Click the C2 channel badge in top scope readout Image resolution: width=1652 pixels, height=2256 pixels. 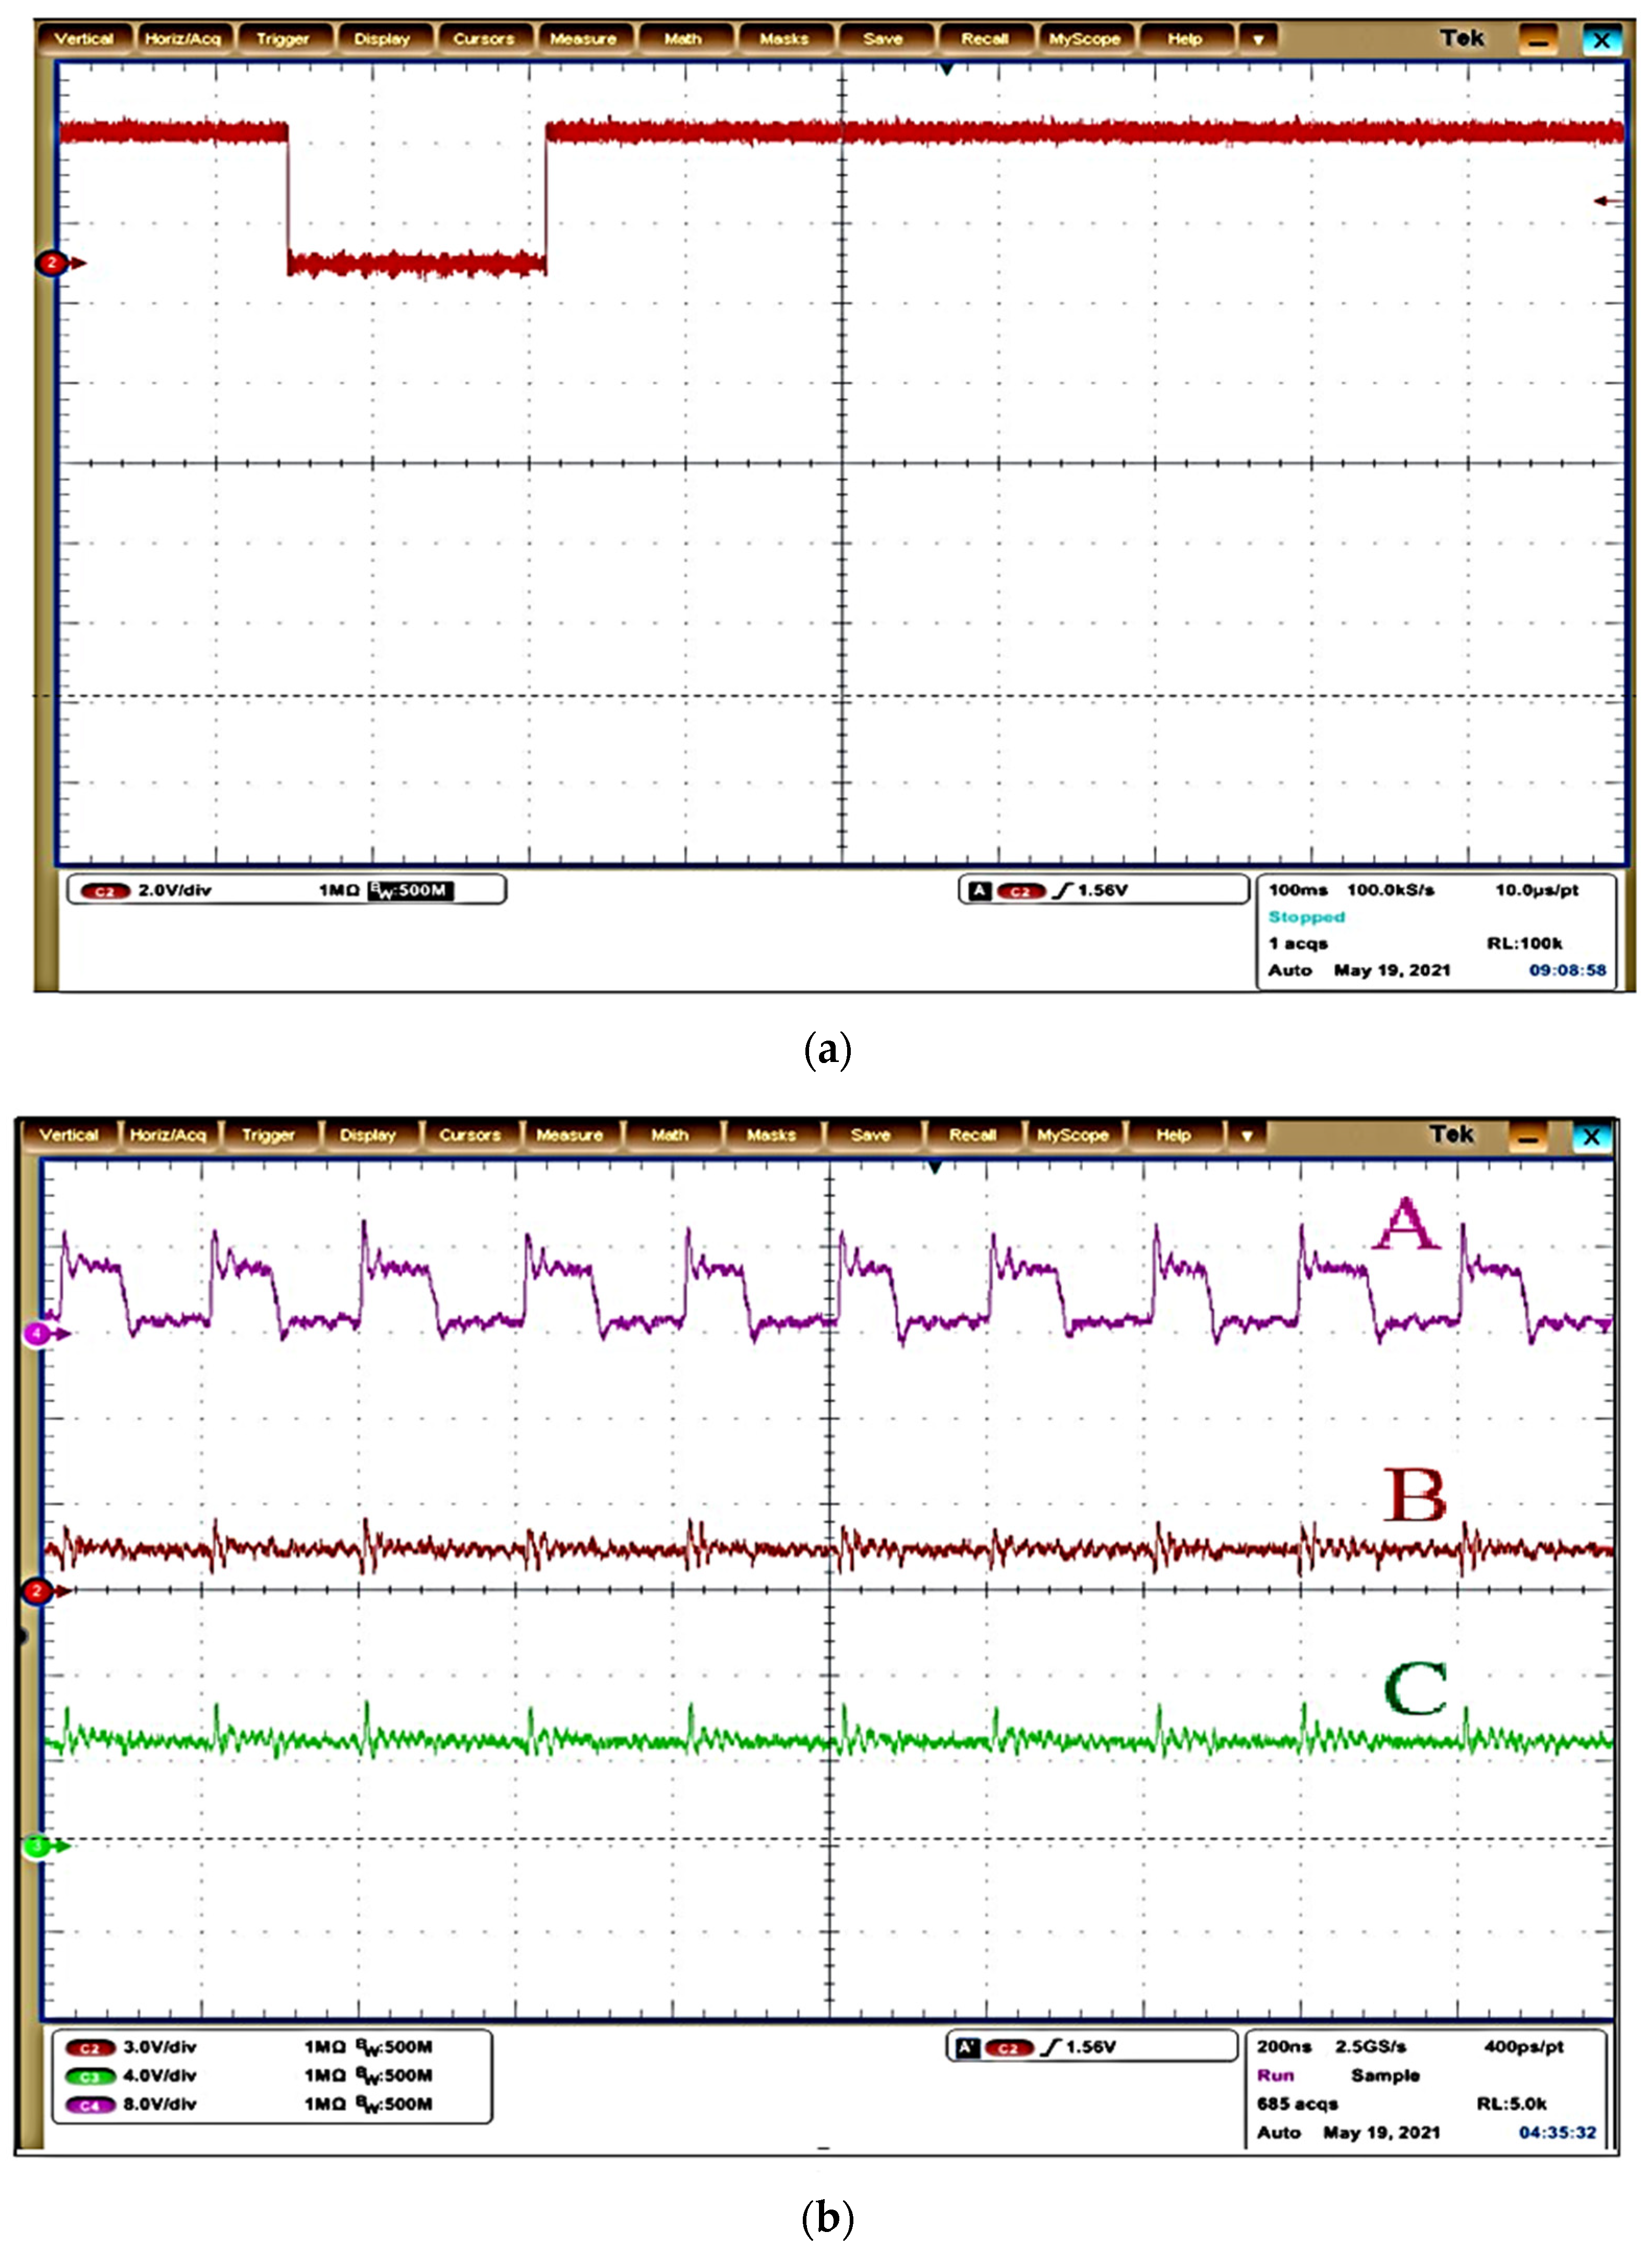pyautogui.click(x=104, y=890)
